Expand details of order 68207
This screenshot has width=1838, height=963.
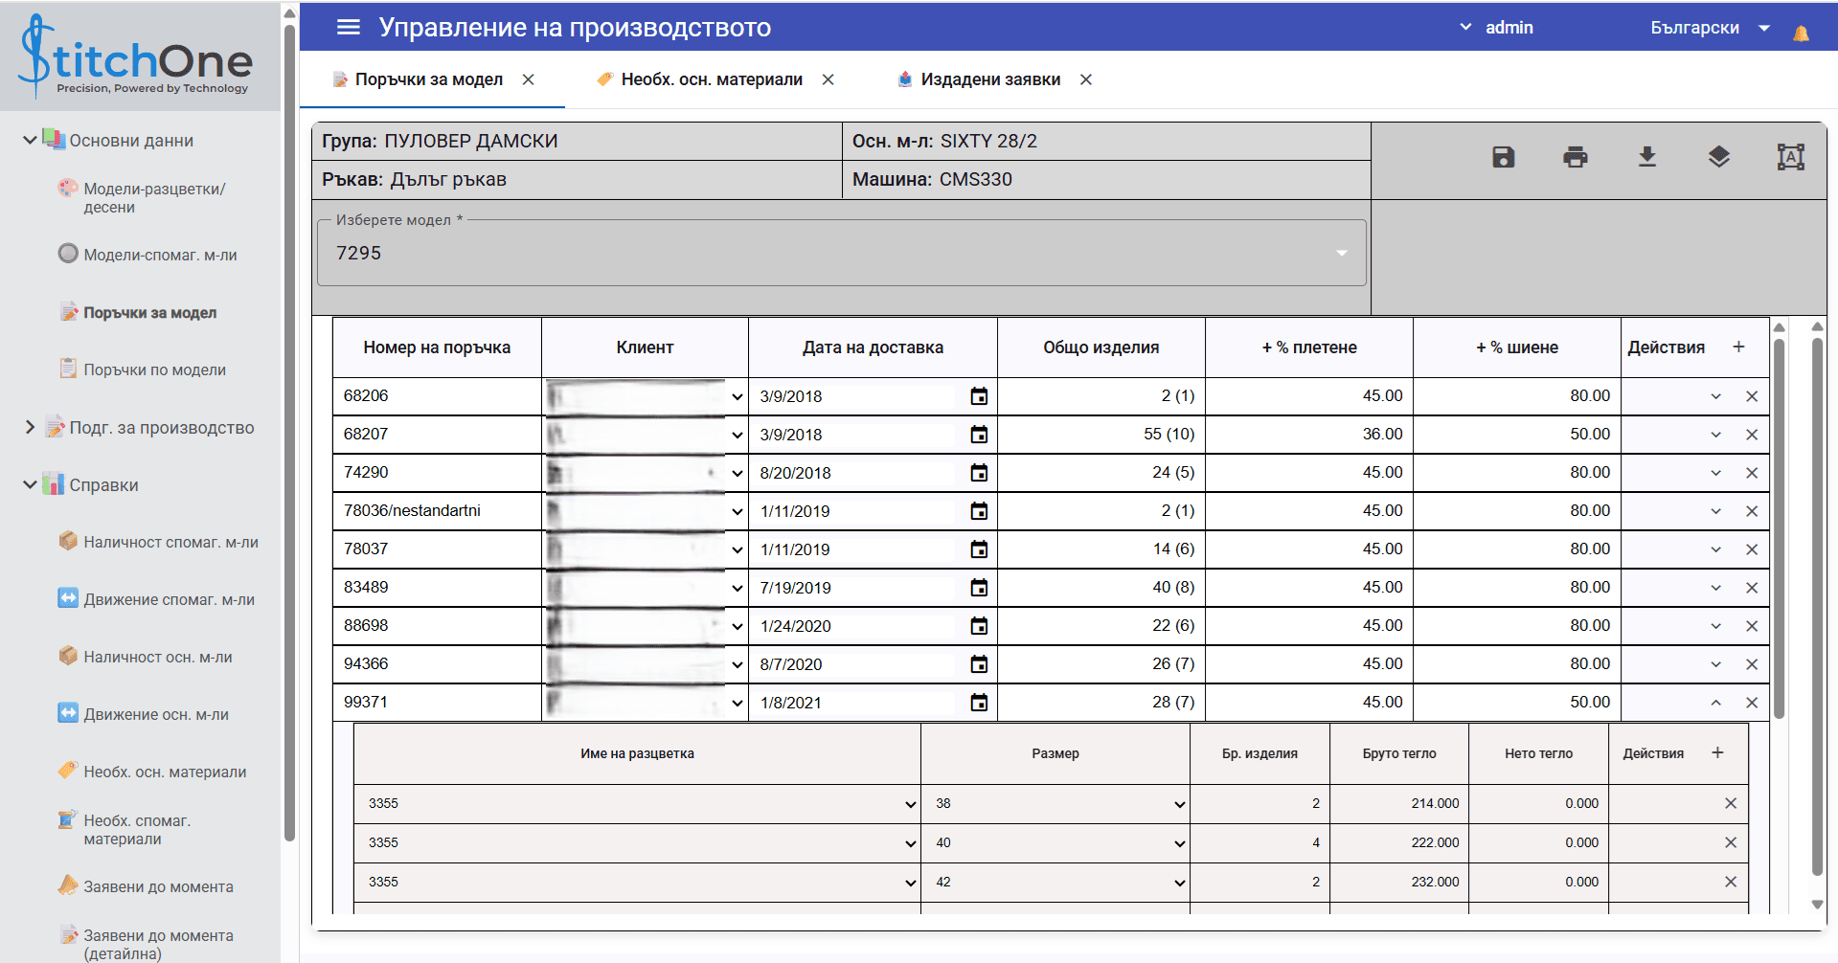1715,435
